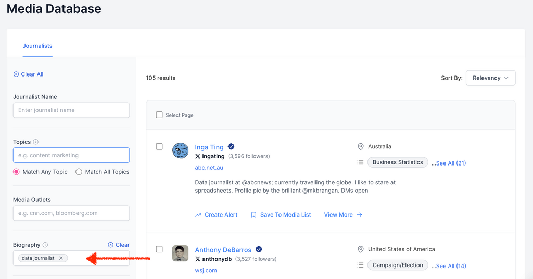Select Match Any Topic radio option
533x279 pixels.
point(17,172)
